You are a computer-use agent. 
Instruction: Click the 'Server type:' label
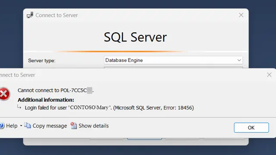pyautogui.click(x=42, y=61)
